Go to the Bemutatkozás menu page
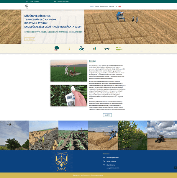177x178 pixels. pyautogui.click(x=104, y=6)
